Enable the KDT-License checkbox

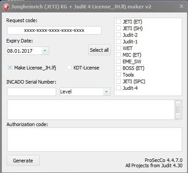(x=69, y=68)
